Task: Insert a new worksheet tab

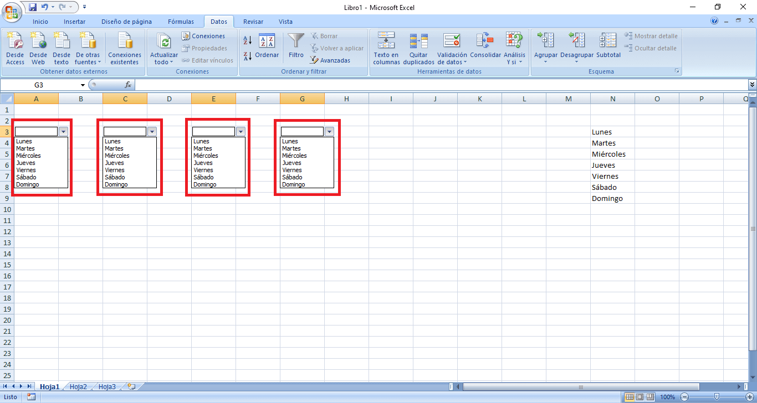Action: pyautogui.click(x=131, y=387)
